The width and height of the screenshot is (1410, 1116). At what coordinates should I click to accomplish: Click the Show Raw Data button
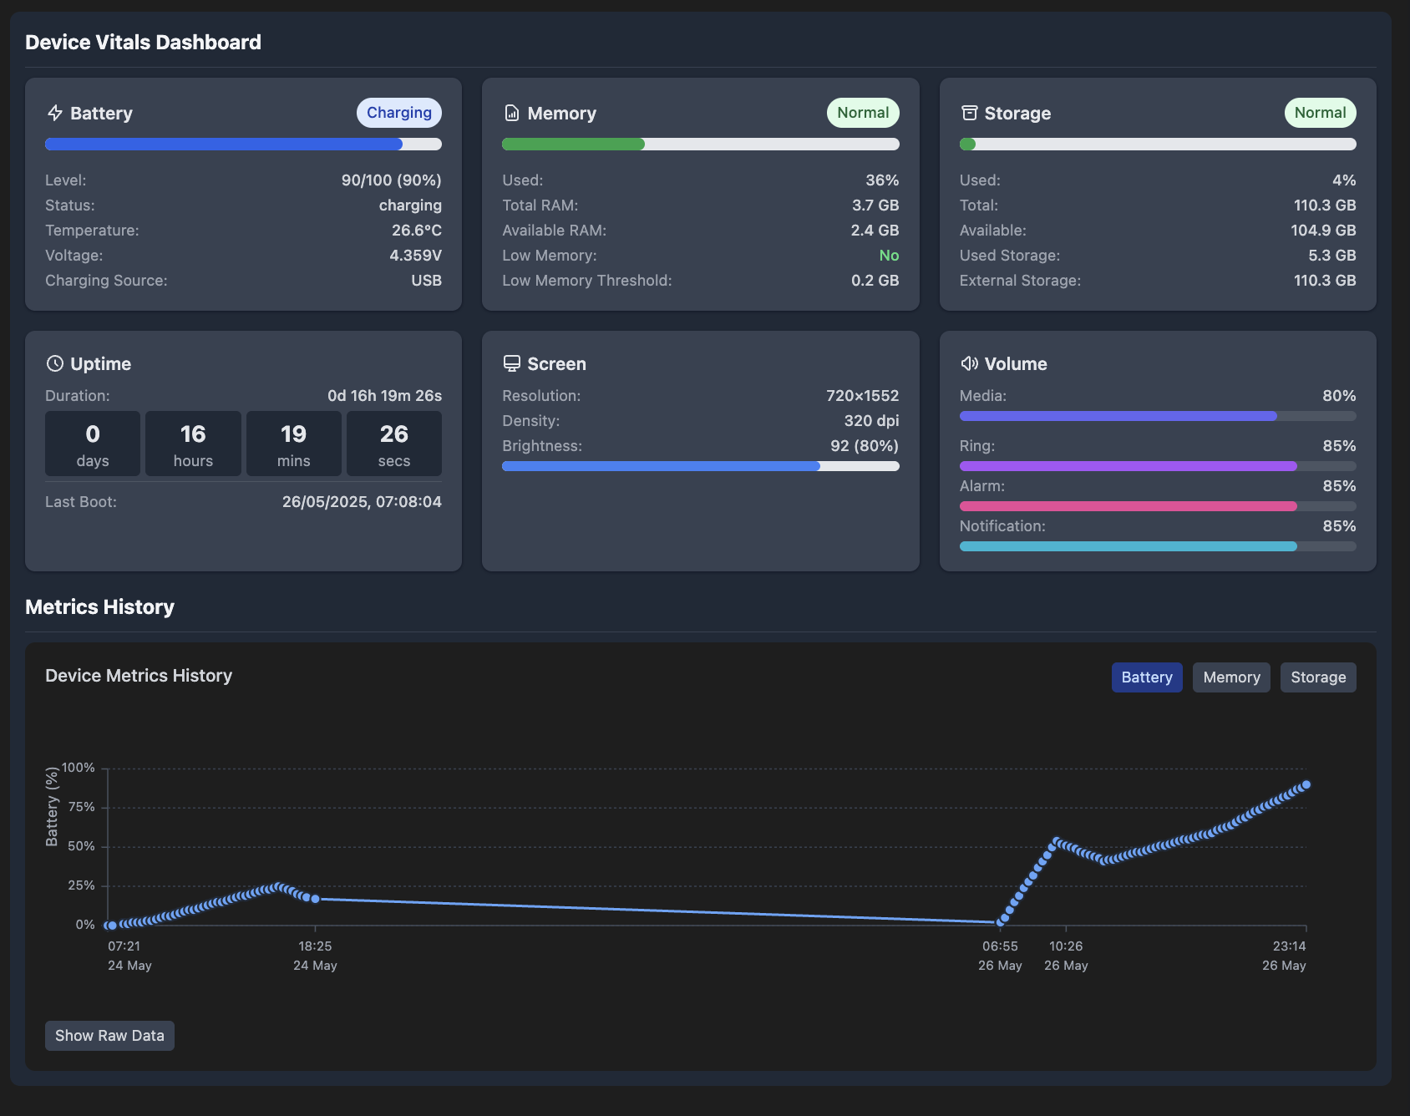109,1035
